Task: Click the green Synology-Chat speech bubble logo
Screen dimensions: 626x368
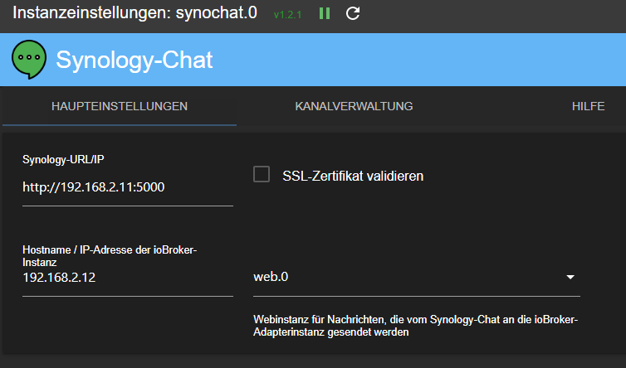Action: coord(28,60)
